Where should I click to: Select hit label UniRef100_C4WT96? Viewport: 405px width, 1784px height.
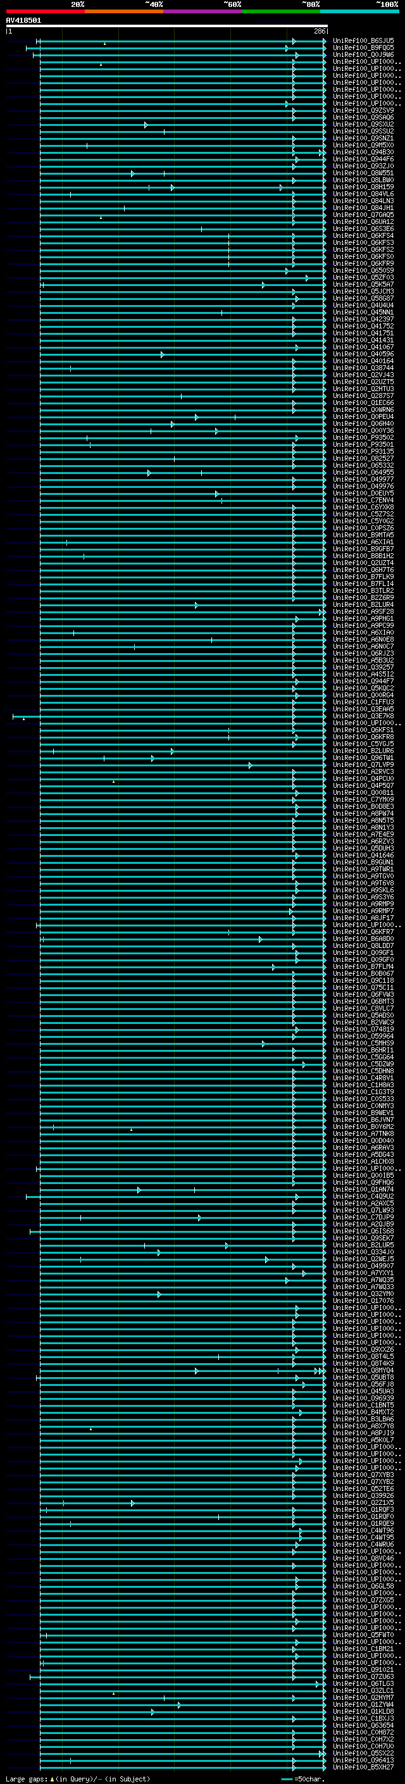363,1531
